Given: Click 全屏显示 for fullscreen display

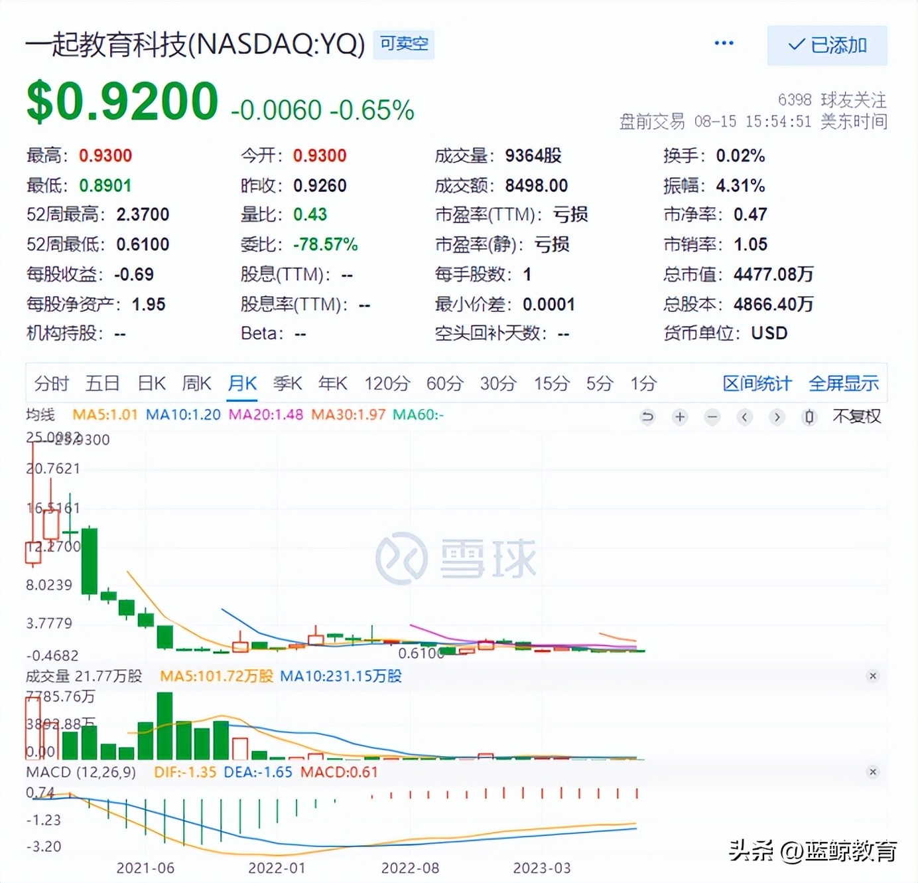Looking at the screenshot, I should (x=844, y=383).
